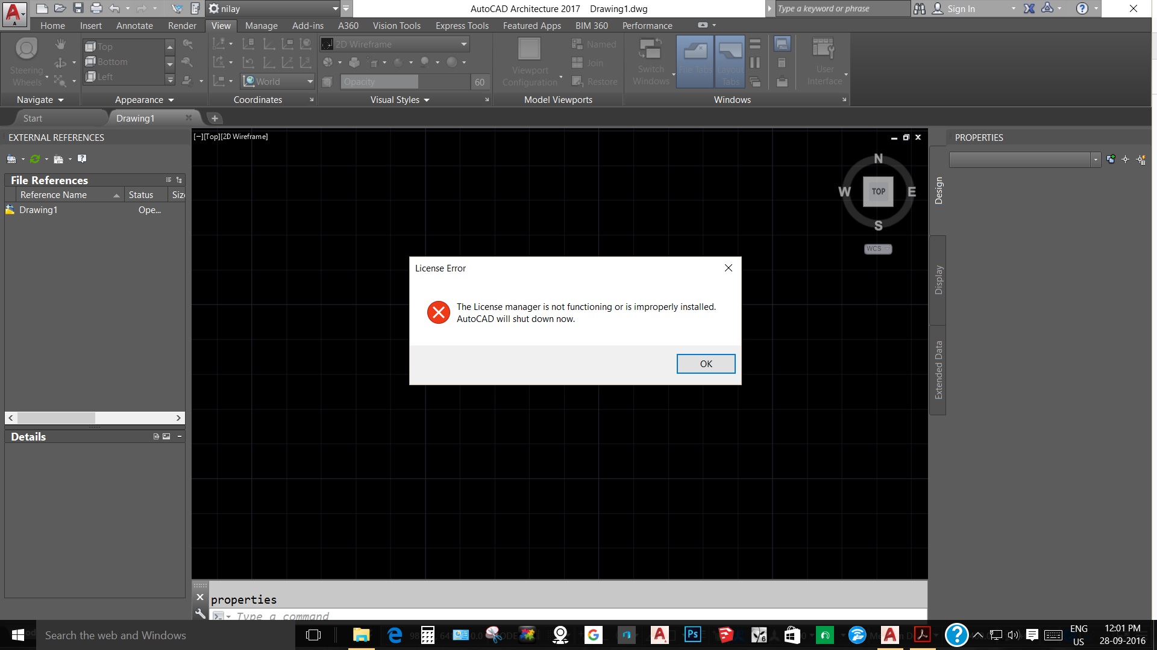Click the Plot printer icon
Image resolution: width=1157 pixels, height=650 pixels.
96,8
